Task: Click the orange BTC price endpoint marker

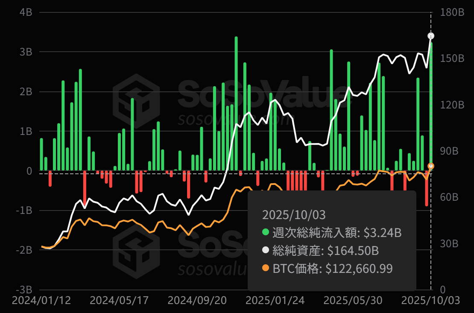Action: tap(431, 166)
